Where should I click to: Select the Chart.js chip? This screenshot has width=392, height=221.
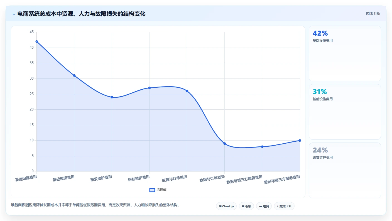click(226, 206)
